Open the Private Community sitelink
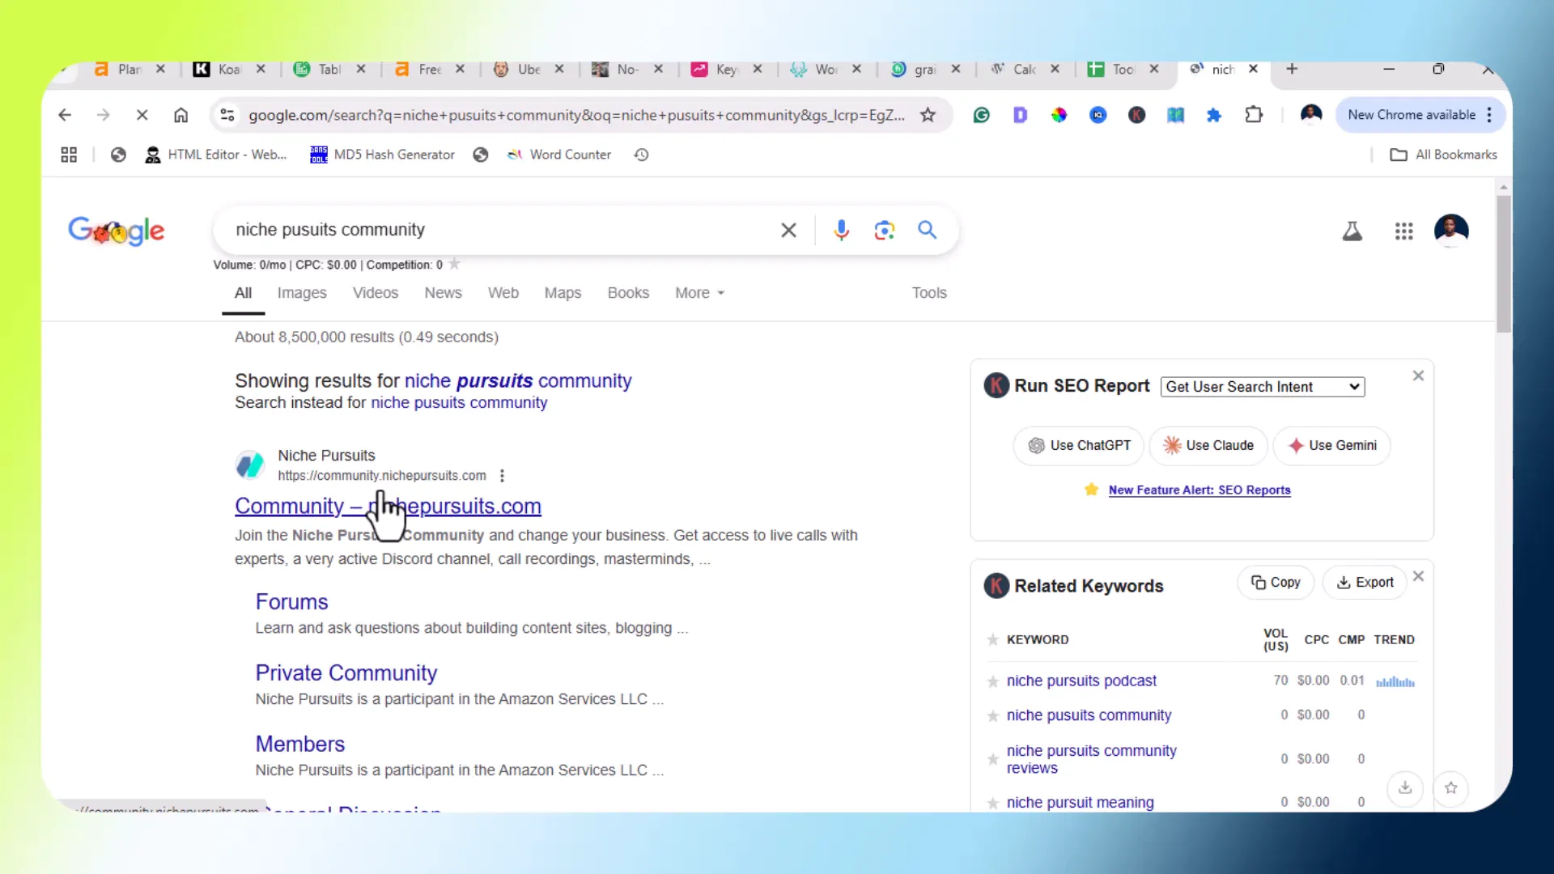The width and height of the screenshot is (1554, 874). point(346,673)
